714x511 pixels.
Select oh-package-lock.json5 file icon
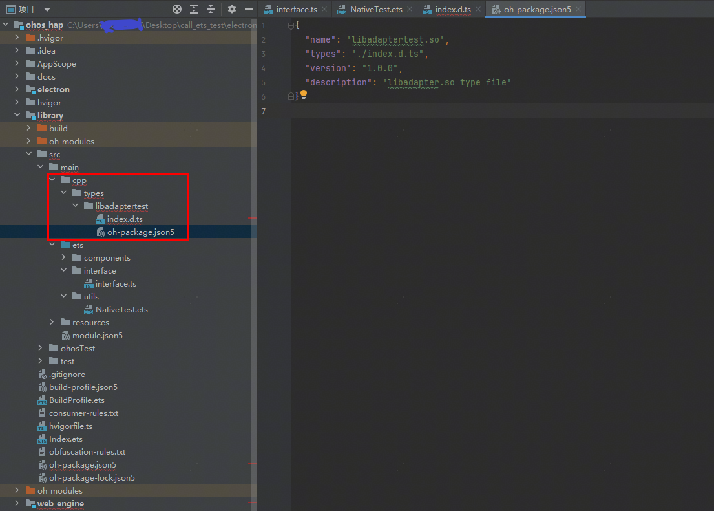point(42,478)
